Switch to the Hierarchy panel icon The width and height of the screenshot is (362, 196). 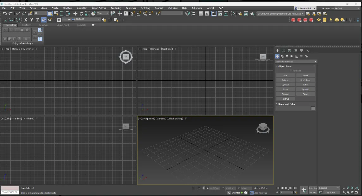tap(289, 50)
